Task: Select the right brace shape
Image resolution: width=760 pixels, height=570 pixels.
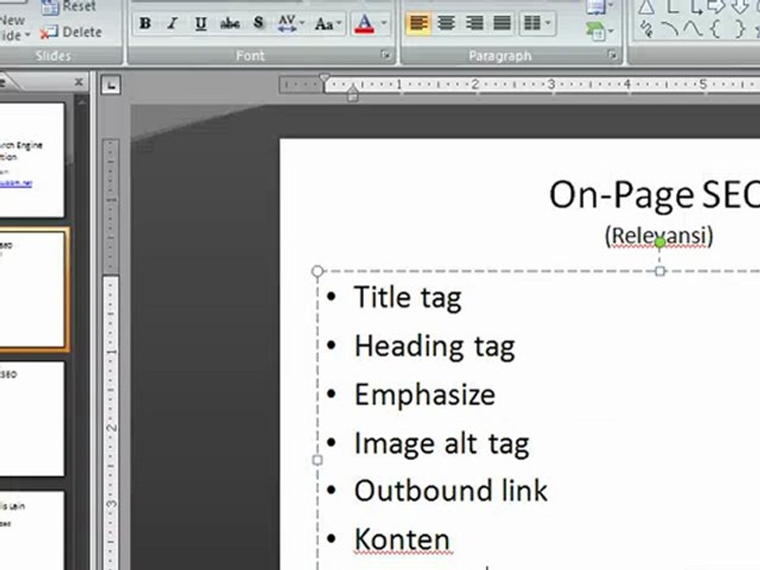Action: [x=739, y=29]
